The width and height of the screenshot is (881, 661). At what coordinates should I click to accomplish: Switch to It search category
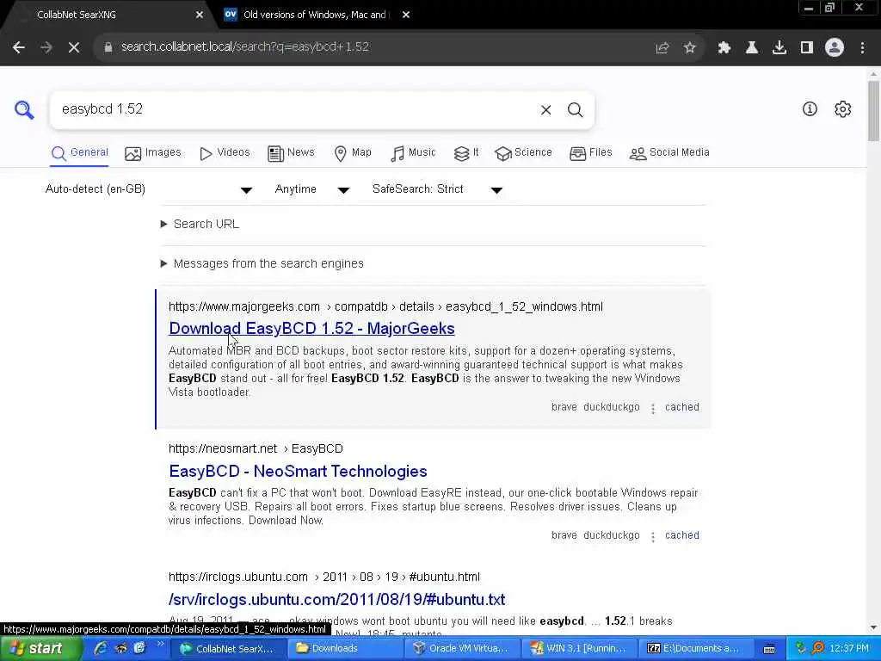(466, 153)
